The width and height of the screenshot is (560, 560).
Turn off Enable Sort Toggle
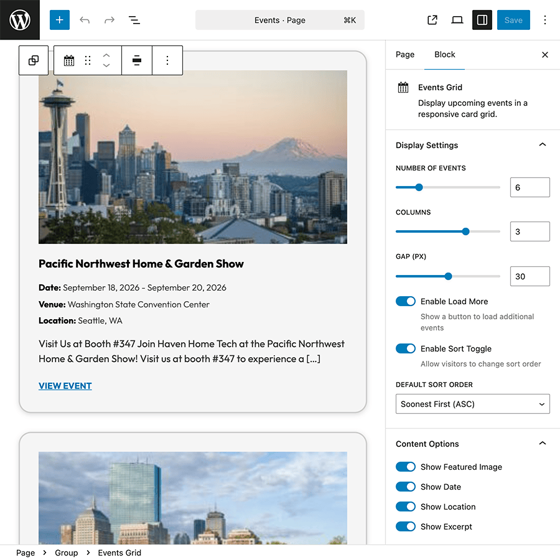tap(405, 348)
